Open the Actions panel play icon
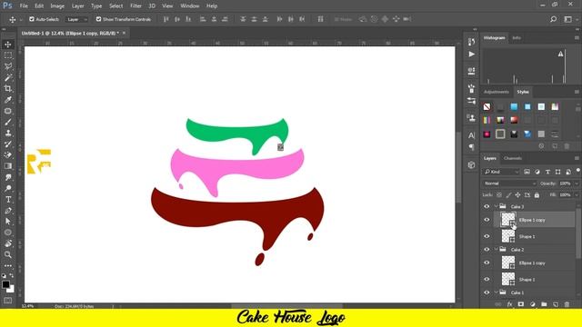The image size is (582, 327). click(x=471, y=54)
